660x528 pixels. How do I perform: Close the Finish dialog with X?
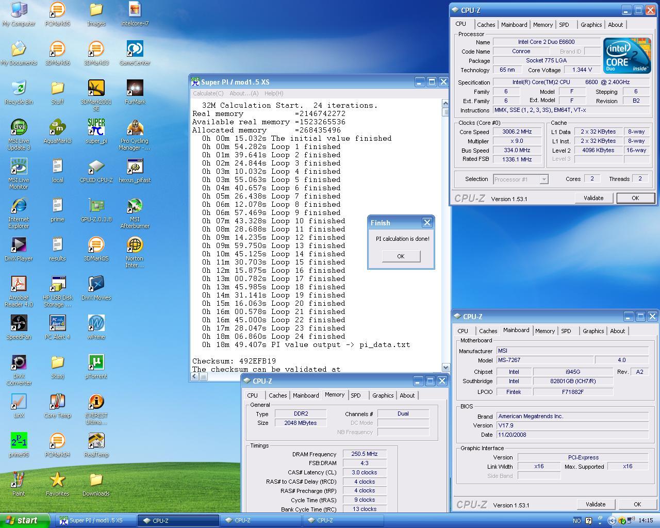(x=427, y=222)
